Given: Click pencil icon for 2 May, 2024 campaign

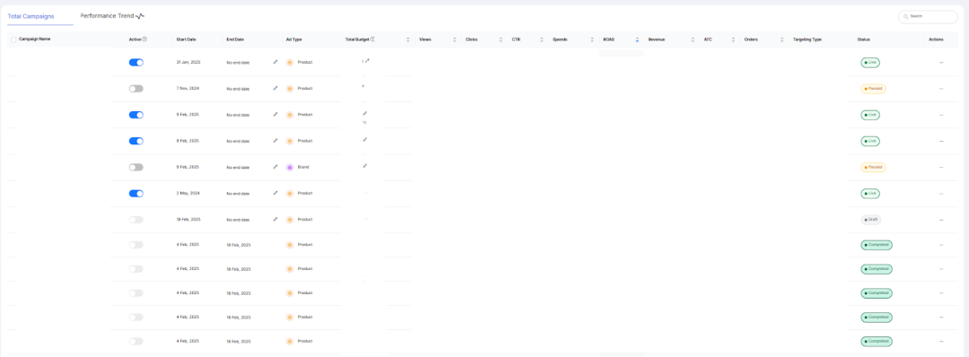Looking at the screenshot, I should pyautogui.click(x=275, y=193).
